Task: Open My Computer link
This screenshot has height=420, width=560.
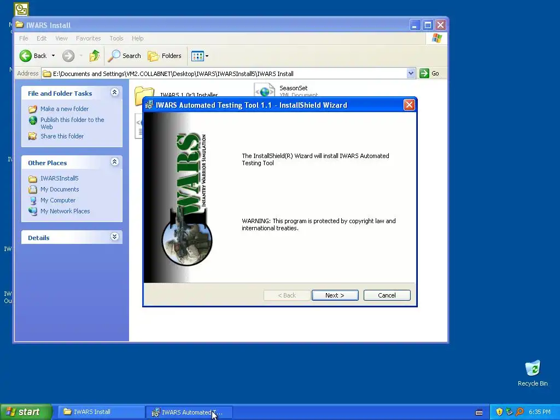Action: [58, 200]
